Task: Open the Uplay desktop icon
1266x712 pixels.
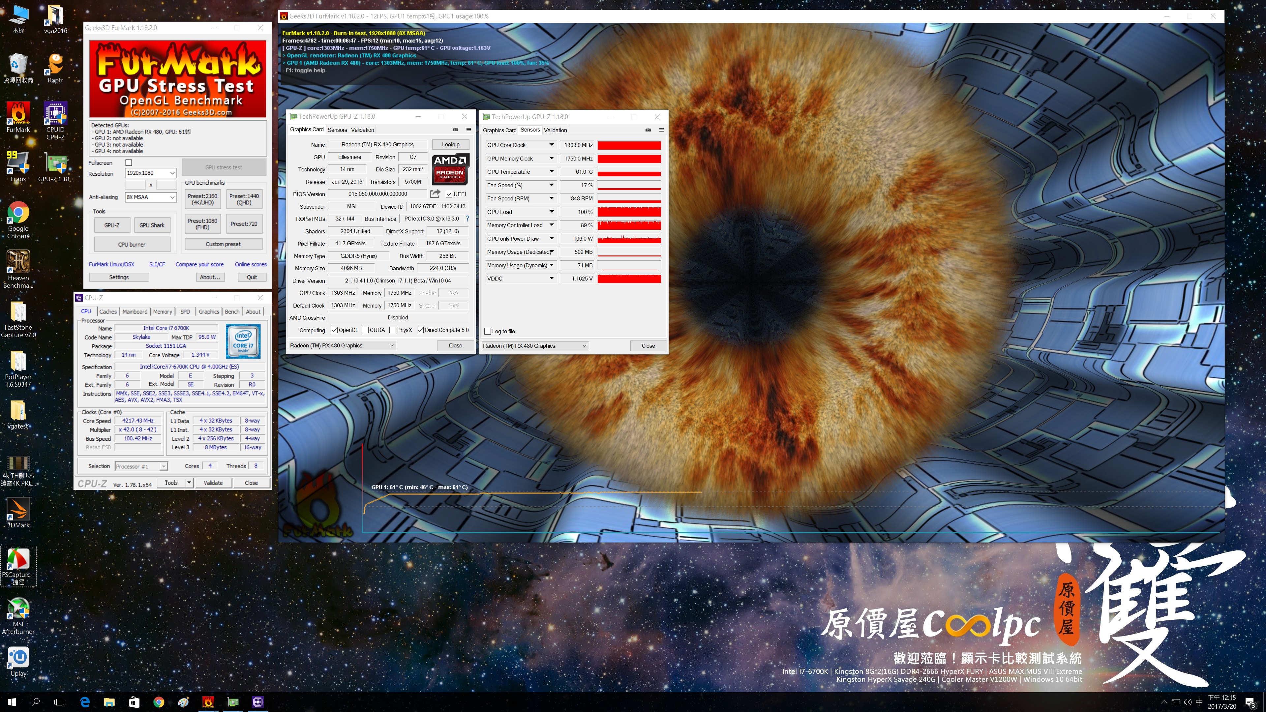Action: (x=18, y=661)
